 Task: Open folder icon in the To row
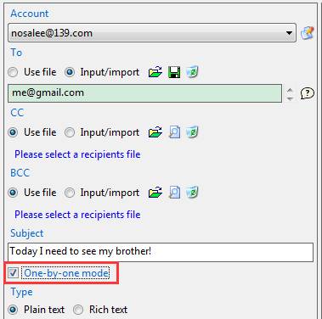[x=155, y=72]
